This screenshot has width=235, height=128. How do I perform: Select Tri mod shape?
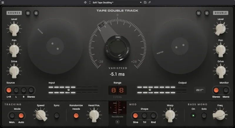pyautogui.click(x=144, y=116)
